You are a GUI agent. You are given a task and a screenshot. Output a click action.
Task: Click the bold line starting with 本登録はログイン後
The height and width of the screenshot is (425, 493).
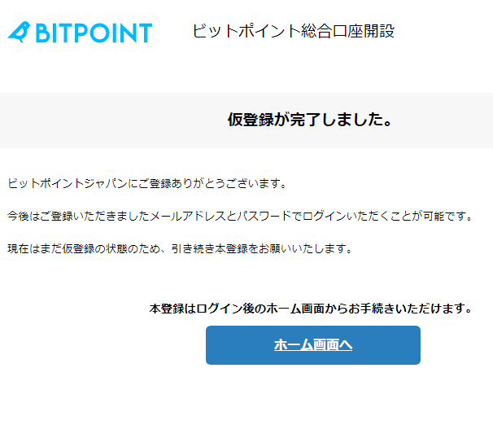tap(312, 309)
